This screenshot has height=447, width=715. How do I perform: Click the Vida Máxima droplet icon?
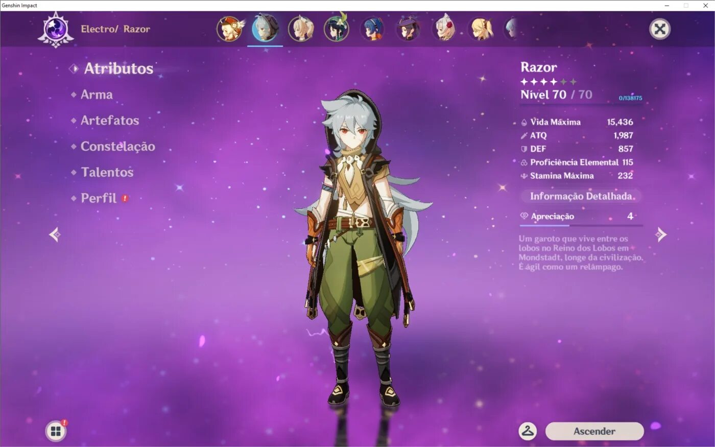(x=524, y=123)
